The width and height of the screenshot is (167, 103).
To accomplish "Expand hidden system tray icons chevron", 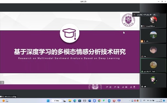I will 130,101.
